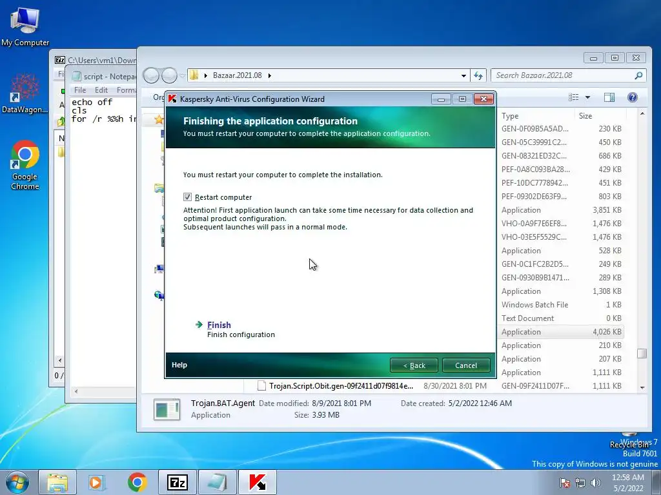Viewport: 661px width, 495px height.
Task: Click the Kaspersky K logo in wizard title bar
Action: coord(172,99)
